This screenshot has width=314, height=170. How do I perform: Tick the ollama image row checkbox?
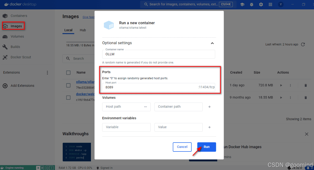68,85
